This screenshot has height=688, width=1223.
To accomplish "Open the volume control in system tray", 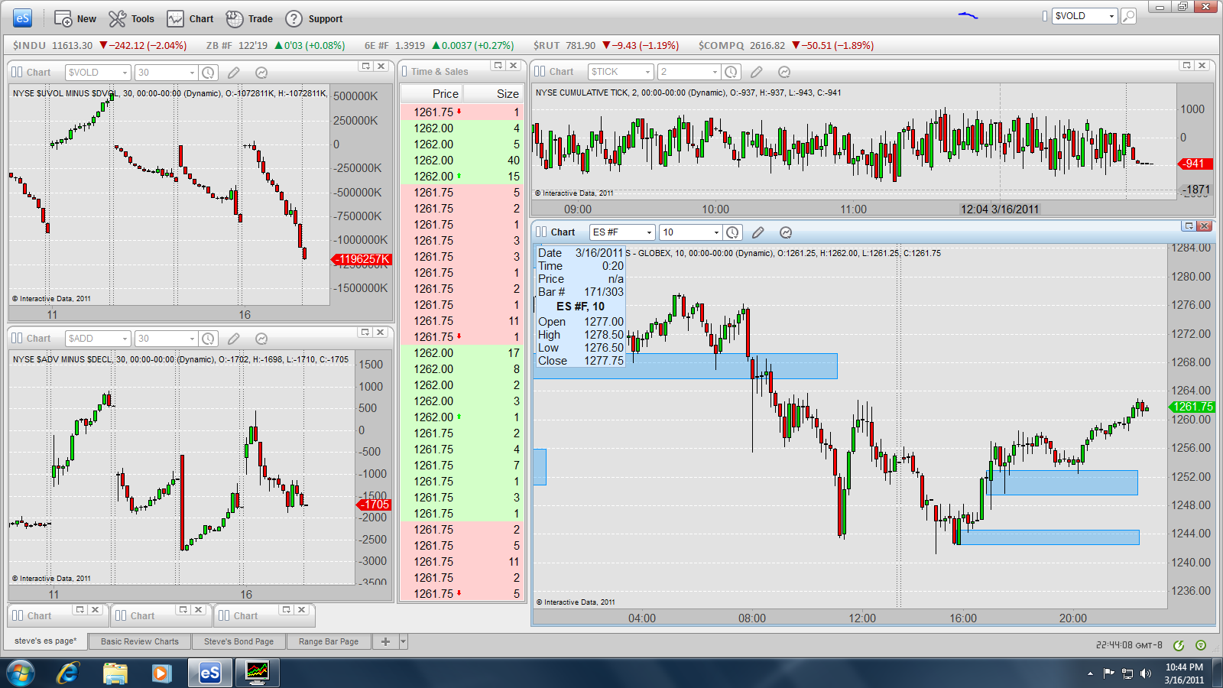I will (1145, 673).
